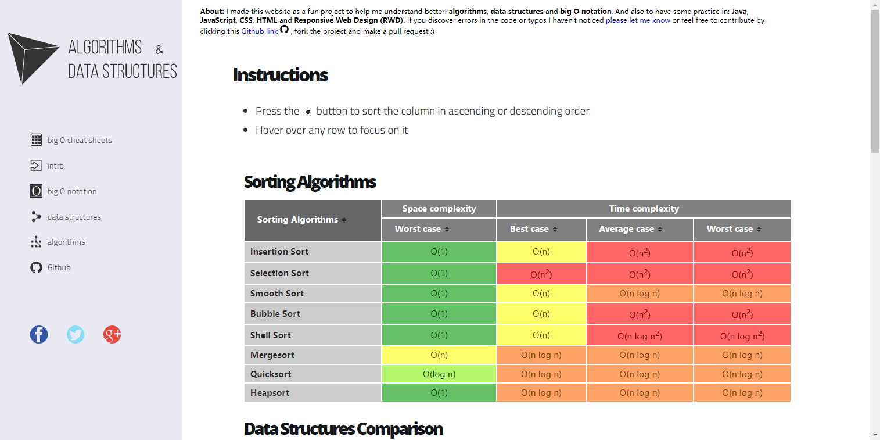The image size is (880, 440).
Task: Open the data structures menu item
Action: (74, 217)
